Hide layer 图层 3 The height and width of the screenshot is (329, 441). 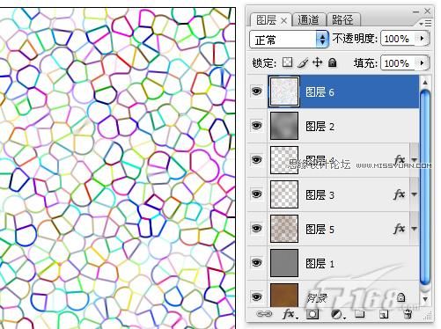point(256,194)
